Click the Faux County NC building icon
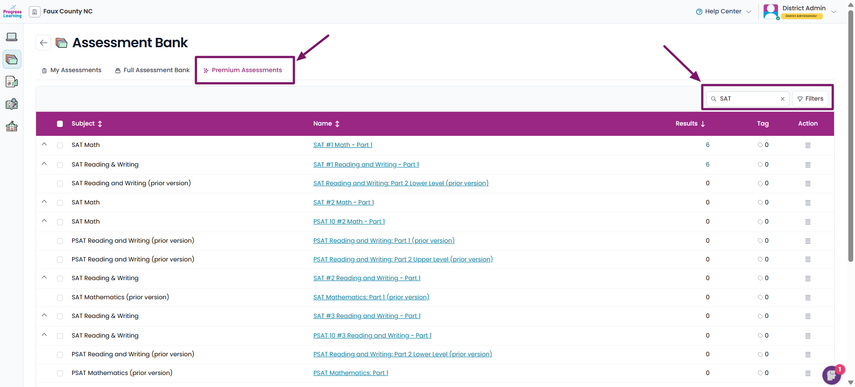This screenshot has width=855, height=387. 35,12
